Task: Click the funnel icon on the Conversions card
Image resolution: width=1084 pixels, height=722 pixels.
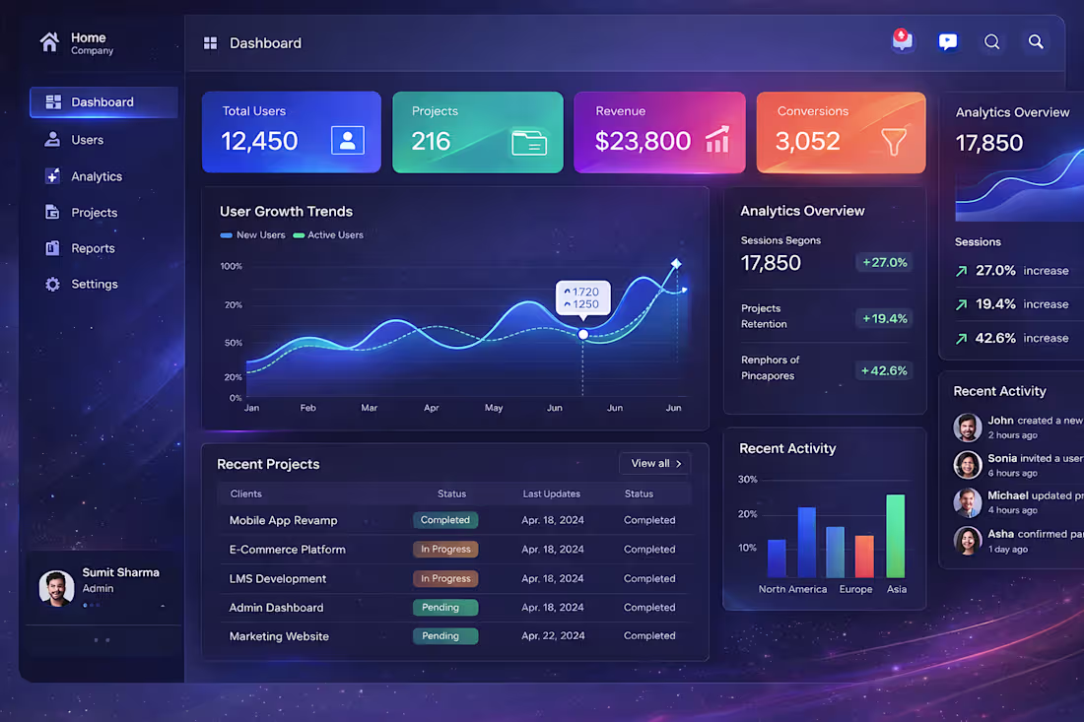Action: [x=893, y=141]
